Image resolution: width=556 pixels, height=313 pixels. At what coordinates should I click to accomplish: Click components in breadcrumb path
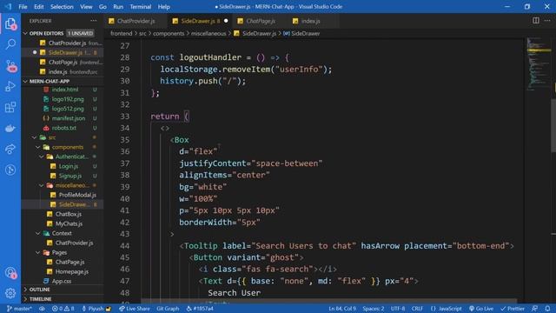[x=169, y=33]
